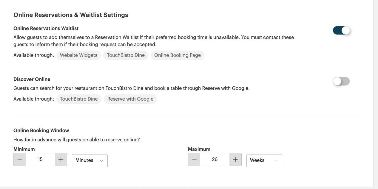Click the TouchBistro Dine tag under Discover Online

tap(79, 99)
